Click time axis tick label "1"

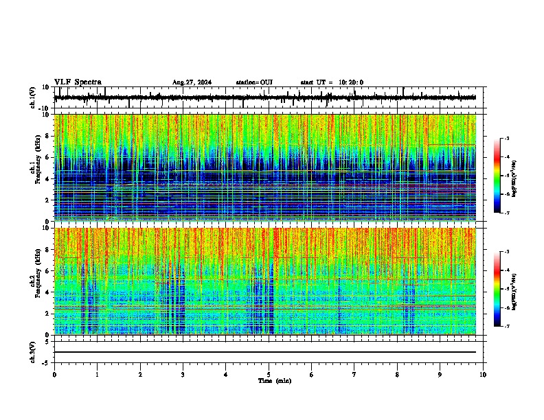[97, 375]
